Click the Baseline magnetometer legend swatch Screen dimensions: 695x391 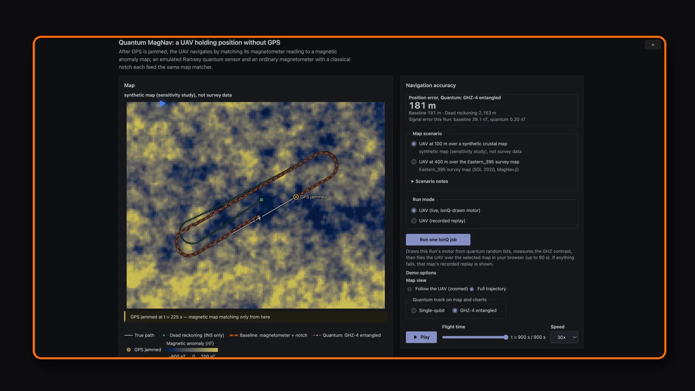point(234,335)
